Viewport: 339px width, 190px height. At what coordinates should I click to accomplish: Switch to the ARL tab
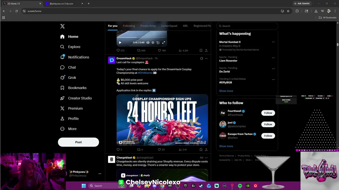coord(185,26)
